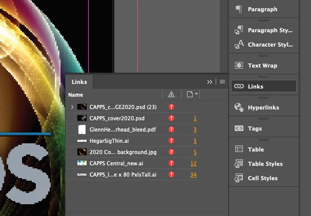Image resolution: width=311 pixels, height=216 pixels.
Task: Open the Hyperlinks panel
Action: click(264, 107)
